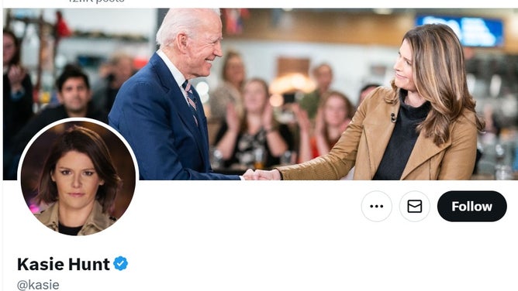Screen dimensions: 518x291
Task: Open the circular profile picture
Action: 78,178
